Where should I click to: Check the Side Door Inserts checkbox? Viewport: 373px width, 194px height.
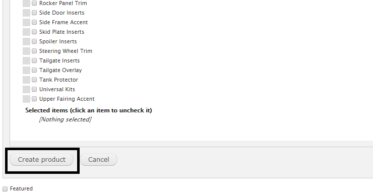click(34, 13)
